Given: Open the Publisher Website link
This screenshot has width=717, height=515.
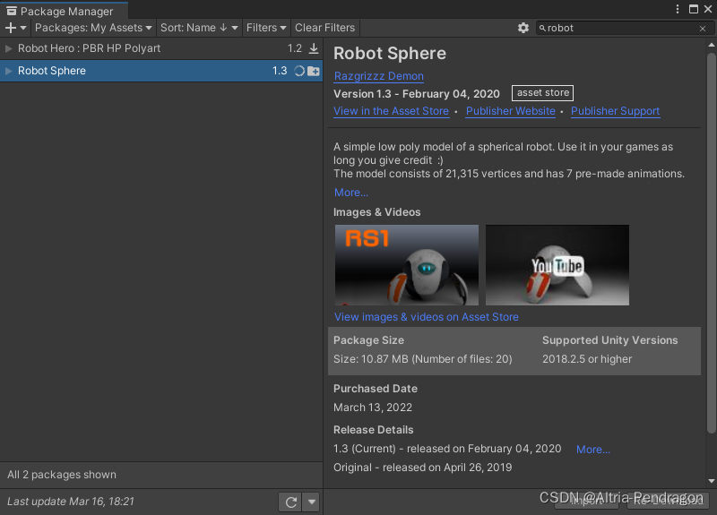Looking at the screenshot, I should pos(510,111).
